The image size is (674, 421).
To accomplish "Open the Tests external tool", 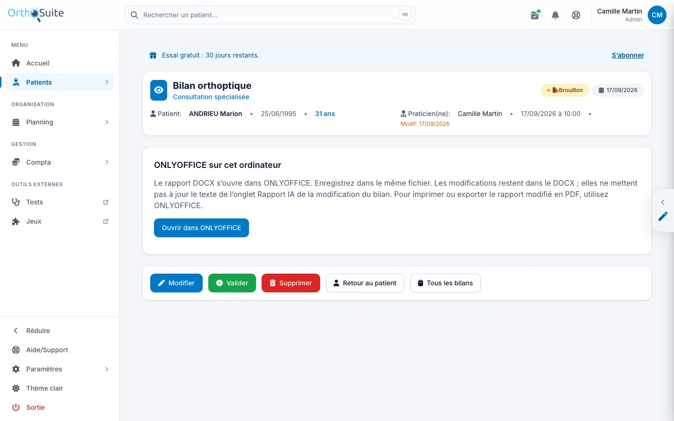I will (60, 202).
